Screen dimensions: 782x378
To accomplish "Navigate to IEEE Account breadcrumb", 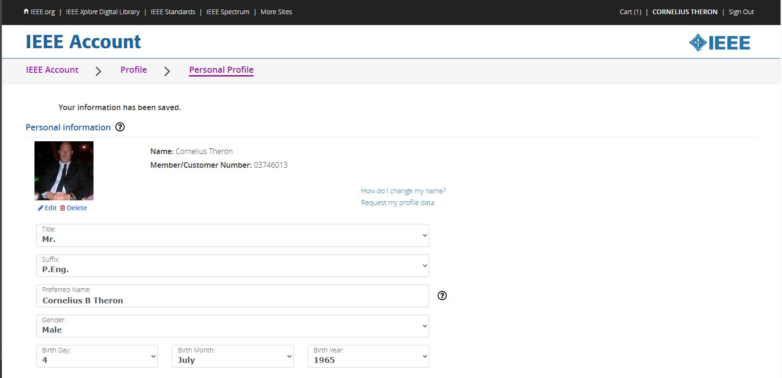I will [52, 70].
